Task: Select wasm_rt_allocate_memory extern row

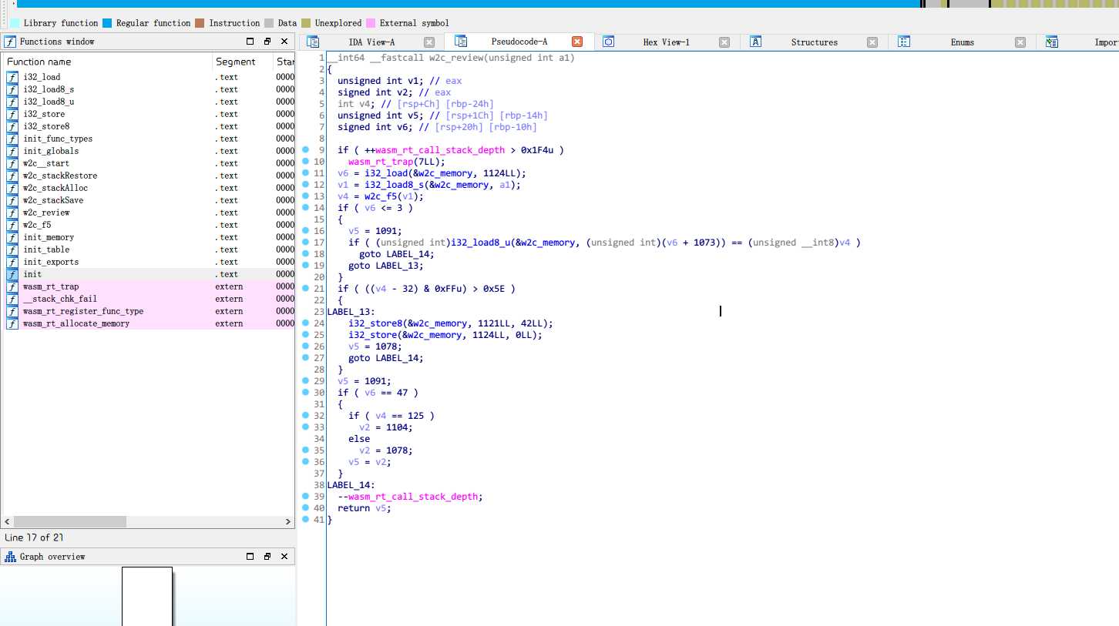Action: [150, 323]
